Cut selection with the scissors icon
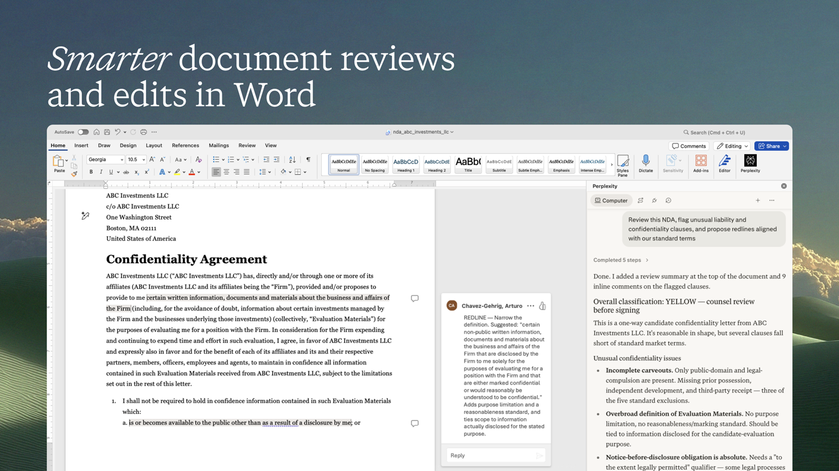 click(x=74, y=158)
